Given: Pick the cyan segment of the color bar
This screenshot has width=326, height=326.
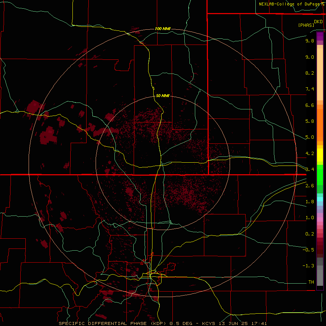Looking at the screenshot, I should click(x=320, y=199).
